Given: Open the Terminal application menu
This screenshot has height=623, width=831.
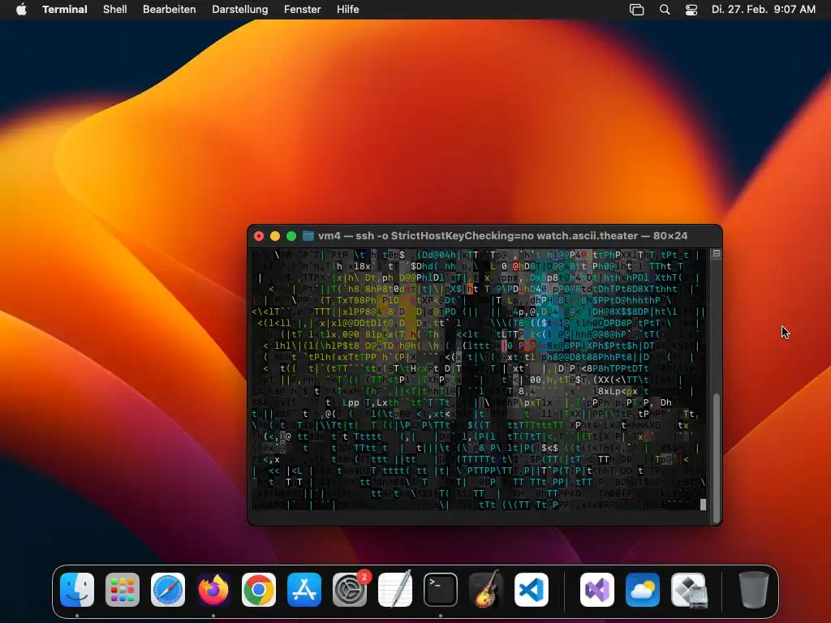Looking at the screenshot, I should coord(65,9).
